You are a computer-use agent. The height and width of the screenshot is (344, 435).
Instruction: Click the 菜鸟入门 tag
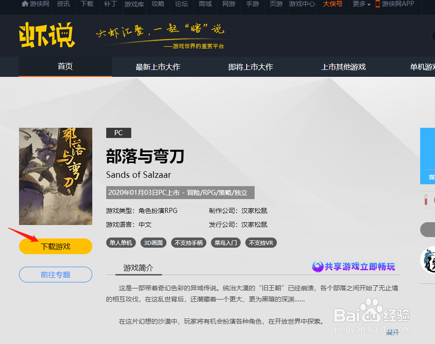[225, 243]
